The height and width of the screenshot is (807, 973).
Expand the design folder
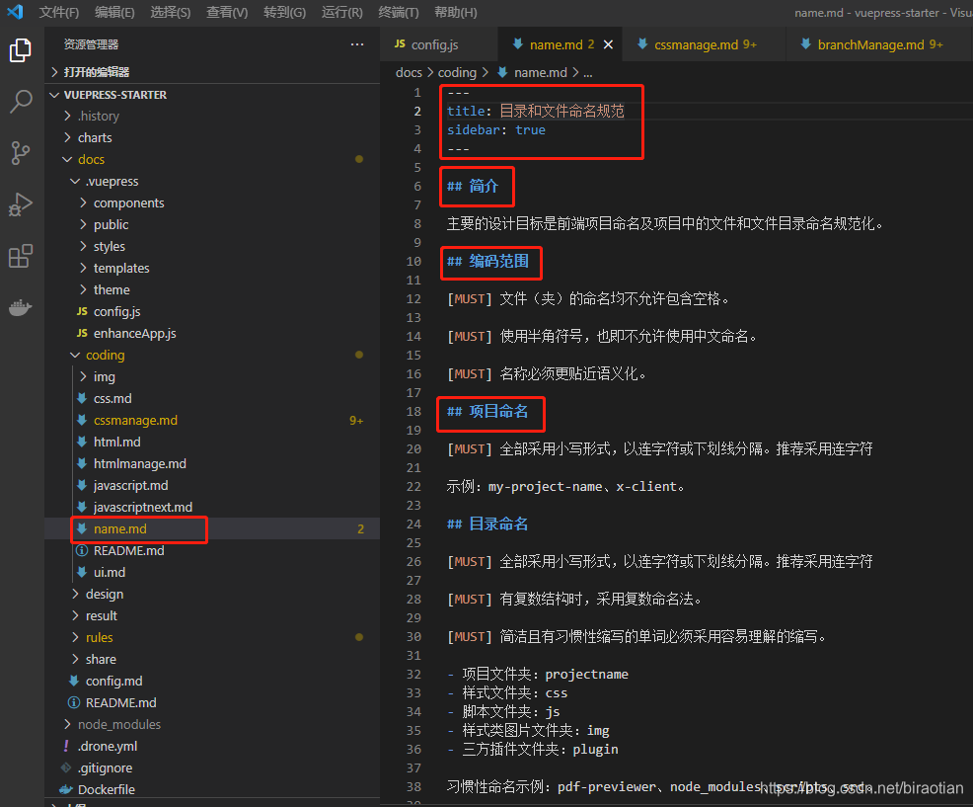212,594
